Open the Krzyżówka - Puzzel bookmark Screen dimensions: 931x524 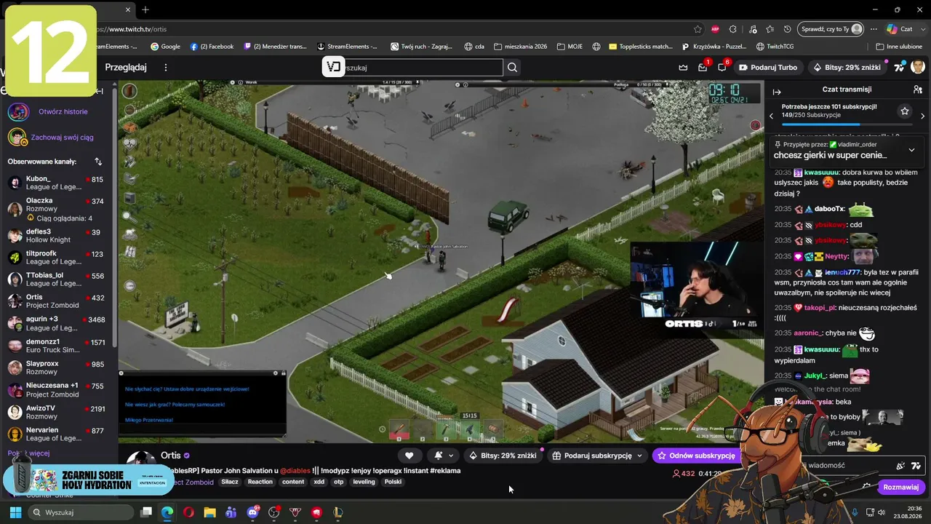714,47
